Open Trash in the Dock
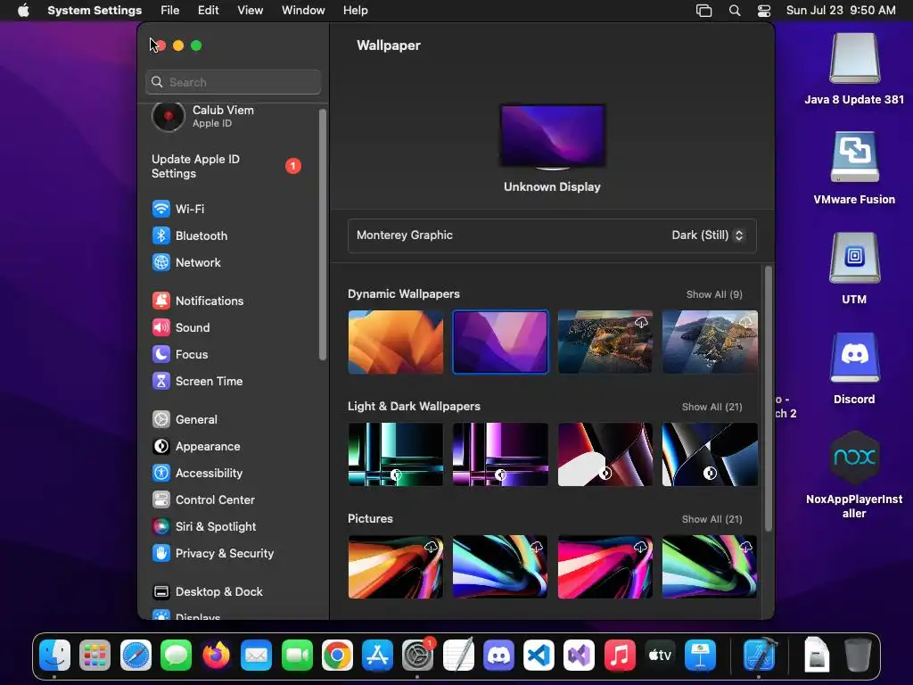Viewport: 913px width, 685px height. point(858,656)
